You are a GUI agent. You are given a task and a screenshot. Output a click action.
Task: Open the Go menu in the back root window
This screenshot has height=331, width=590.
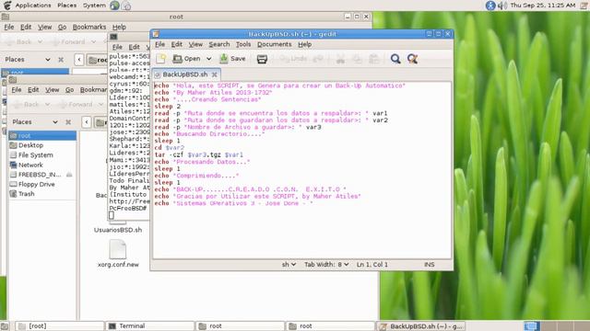coord(62,27)
